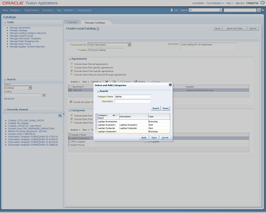266x213 pixels.
Task: Open Manage Smart Forms link
Action: (x=20, y=44)
